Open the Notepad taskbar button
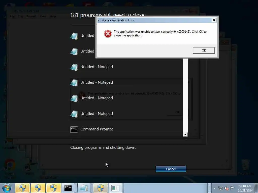 pos(84,188)
